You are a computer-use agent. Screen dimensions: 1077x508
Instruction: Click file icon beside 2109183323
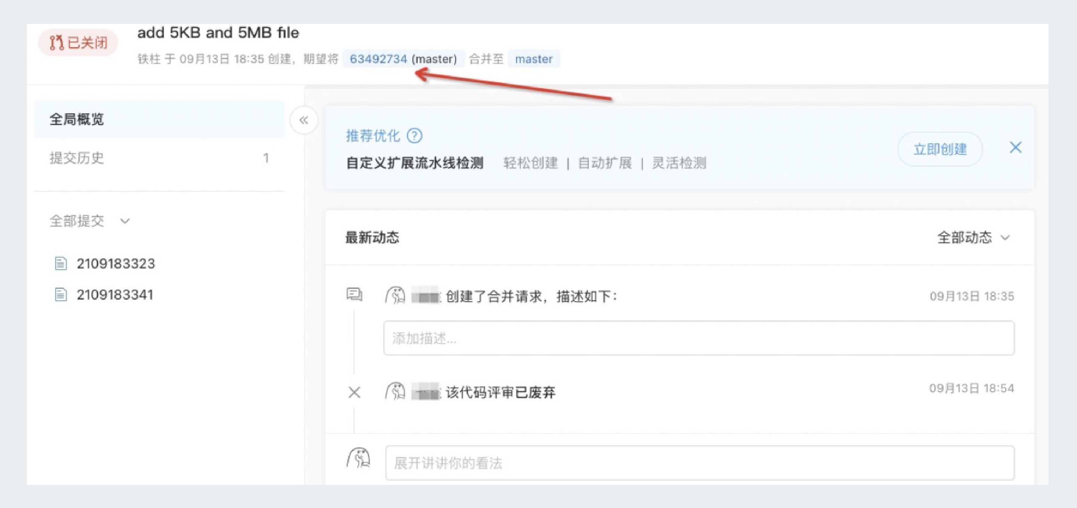pyautogui.click(x=61, y=263)
